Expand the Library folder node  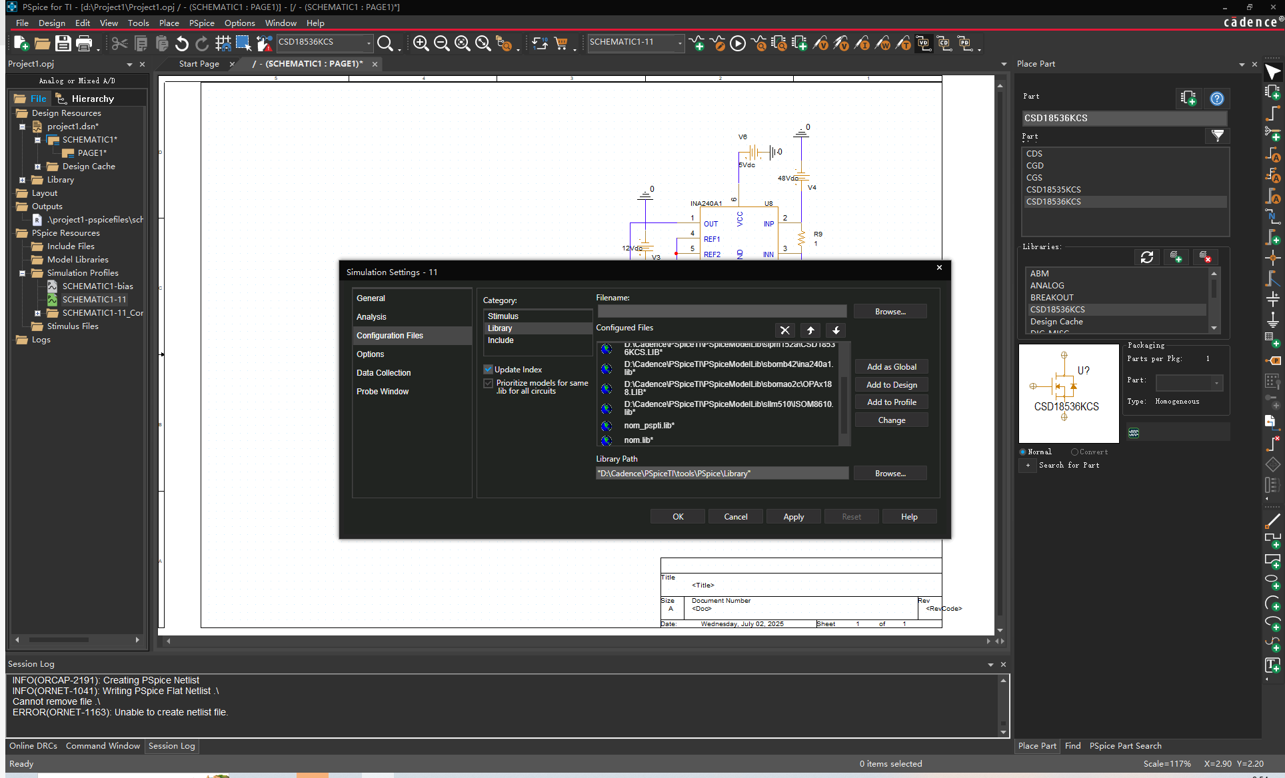(x=22, y=180)
